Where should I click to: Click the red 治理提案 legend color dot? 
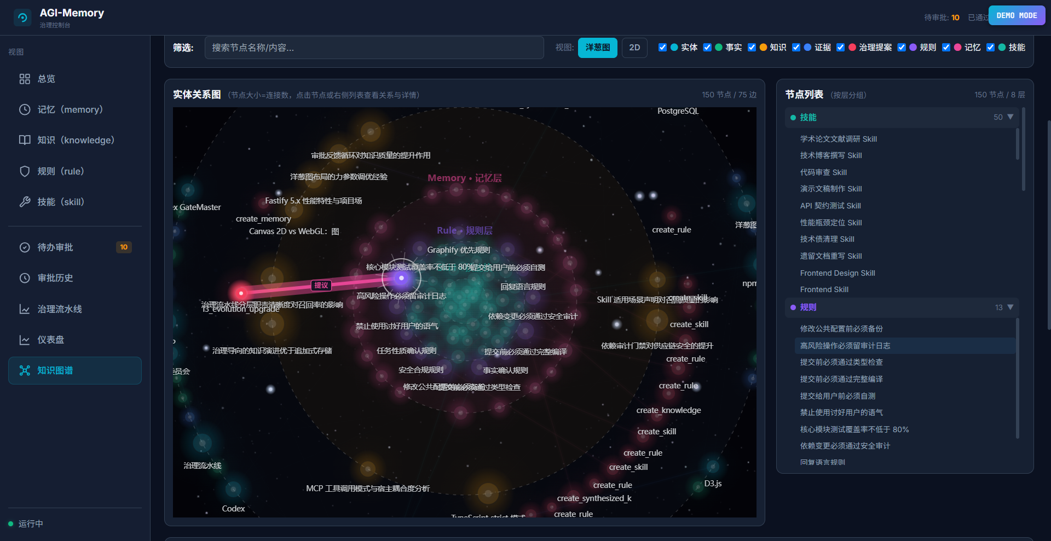coord(852,47)
